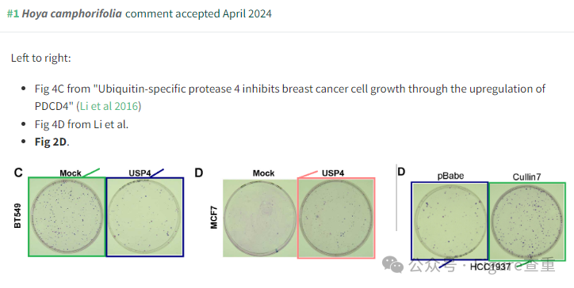Image resolution: width=574 pixels, height=288 pixels.
Task: Select the BT549 Mock colony plate image
Action: pos(67,217)
